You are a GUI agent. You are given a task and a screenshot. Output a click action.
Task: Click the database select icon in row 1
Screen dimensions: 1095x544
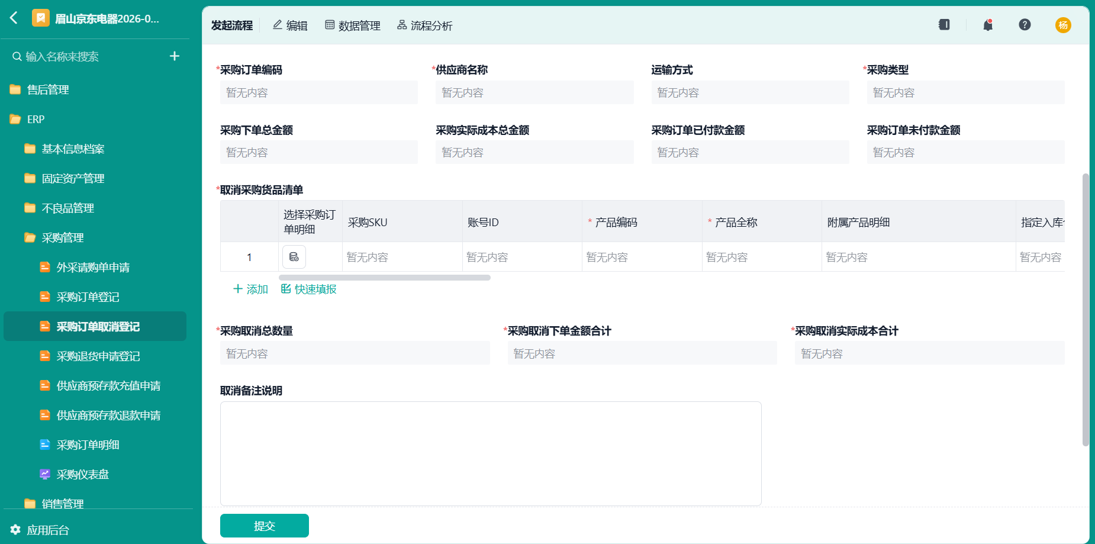[x=294, y=257]
